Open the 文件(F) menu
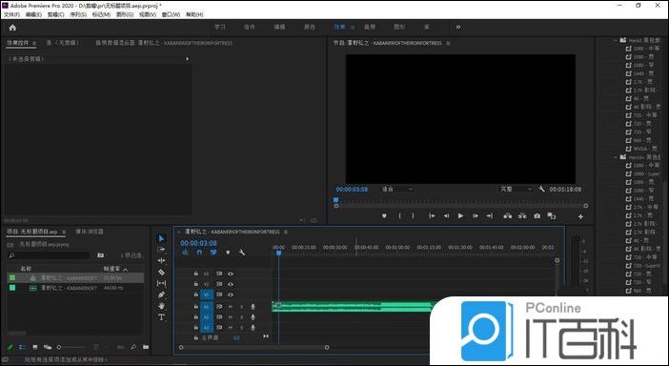Viewport: 669px width, 366px height. pos(11,14)
